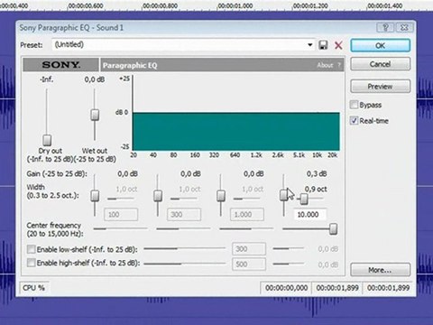The image size is (433, 325).
Task: Open the Preset dropdown list
Action: pos(310,45)
